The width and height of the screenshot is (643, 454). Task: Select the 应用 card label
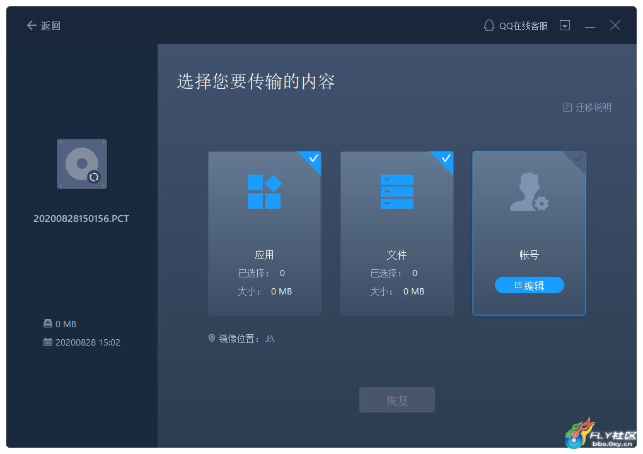point(264,255)
